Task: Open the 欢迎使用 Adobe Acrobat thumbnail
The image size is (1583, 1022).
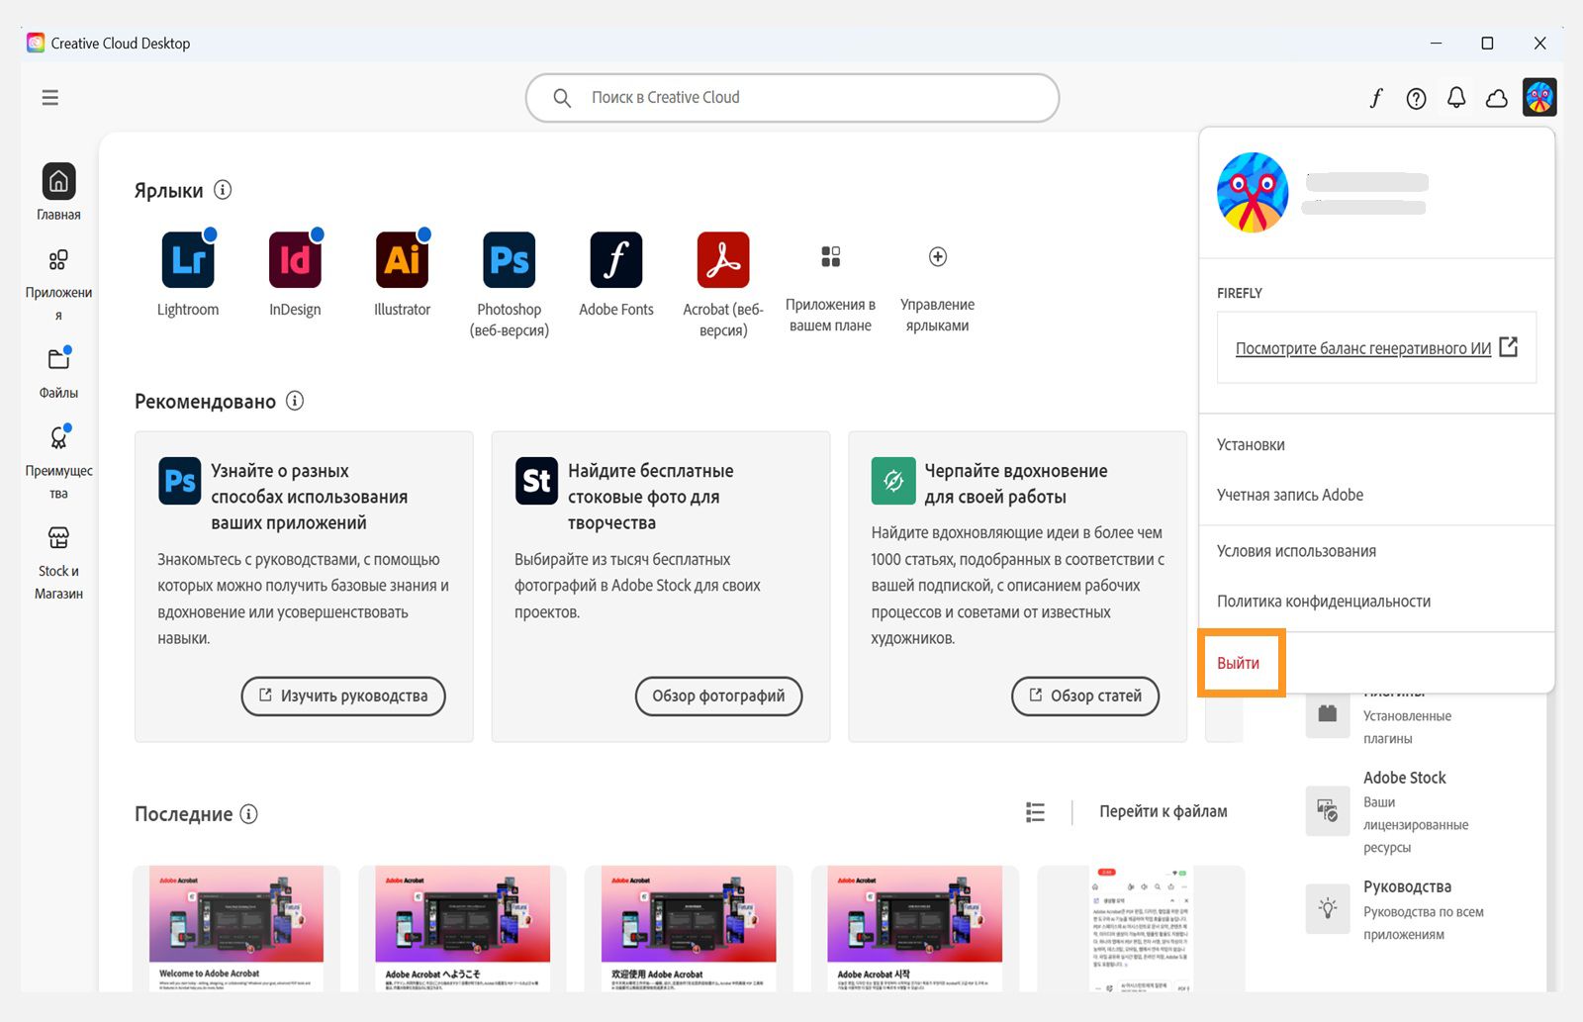Action: [x=689, y=928]
